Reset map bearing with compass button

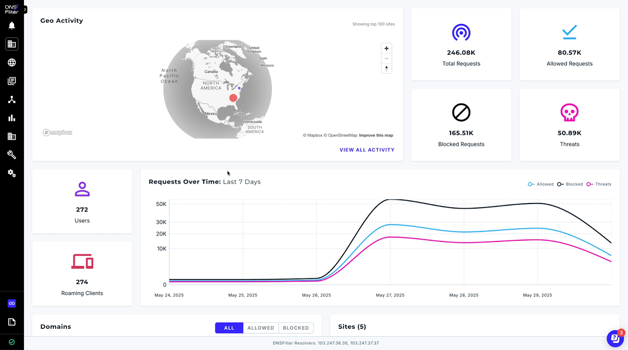point(387,68)
